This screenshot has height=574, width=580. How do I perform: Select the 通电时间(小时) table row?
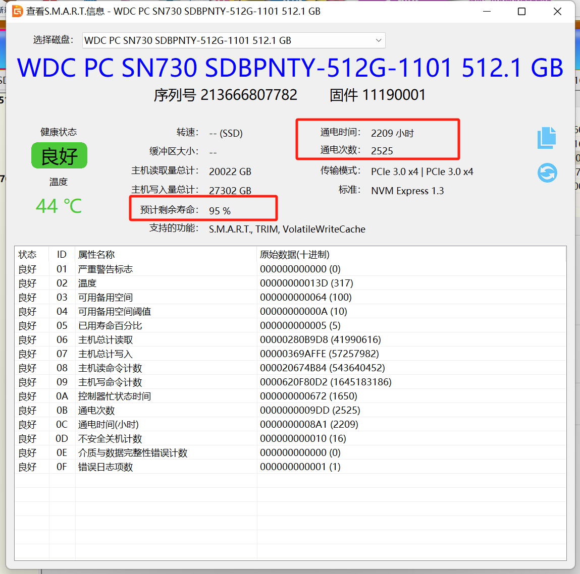pos(290,424)
